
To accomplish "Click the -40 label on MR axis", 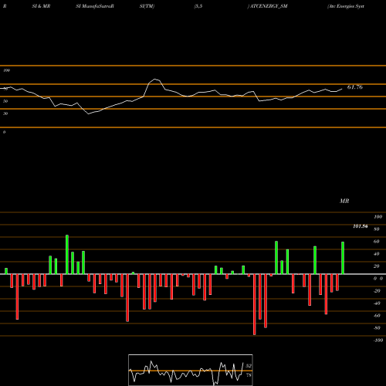I will click(377, 303).
